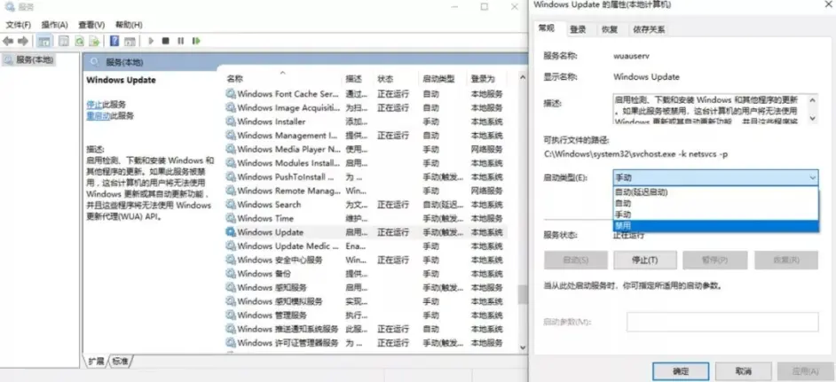Click gear icon beside Windows 安全中心服务
This screenshot has width=836, height=382.
click(x=231, y=260)
